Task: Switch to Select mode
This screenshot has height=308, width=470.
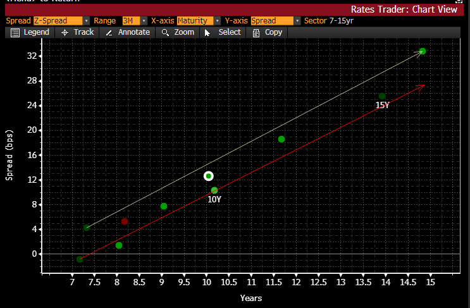Action: 223,32
